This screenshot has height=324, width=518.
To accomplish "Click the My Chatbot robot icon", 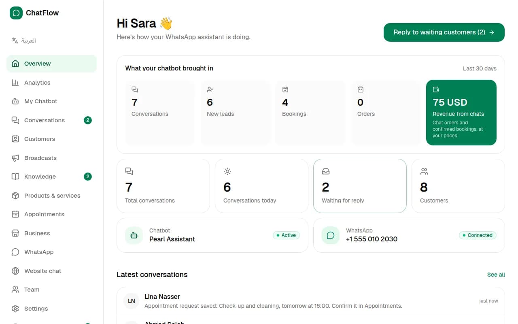I will pyautogui.click(x=15, y=101).
